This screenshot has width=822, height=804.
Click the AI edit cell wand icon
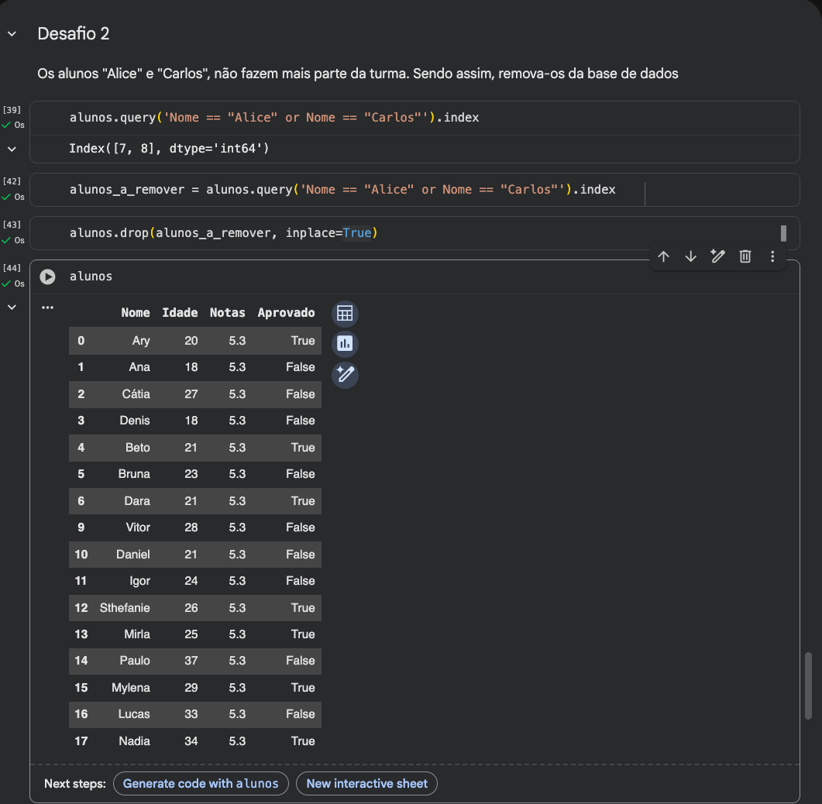(x=717, y=256)
